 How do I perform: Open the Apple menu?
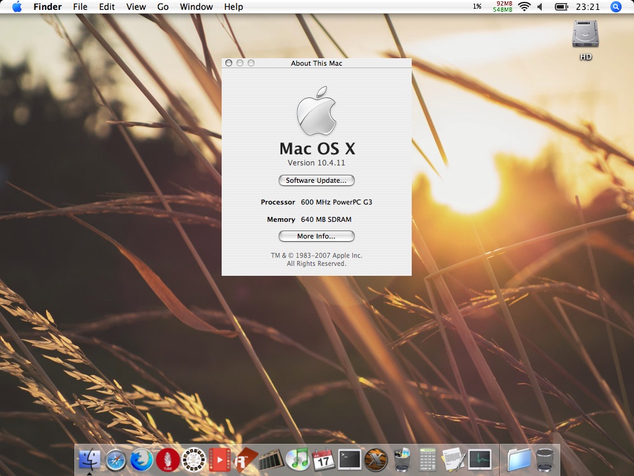[x=17, y=6]
